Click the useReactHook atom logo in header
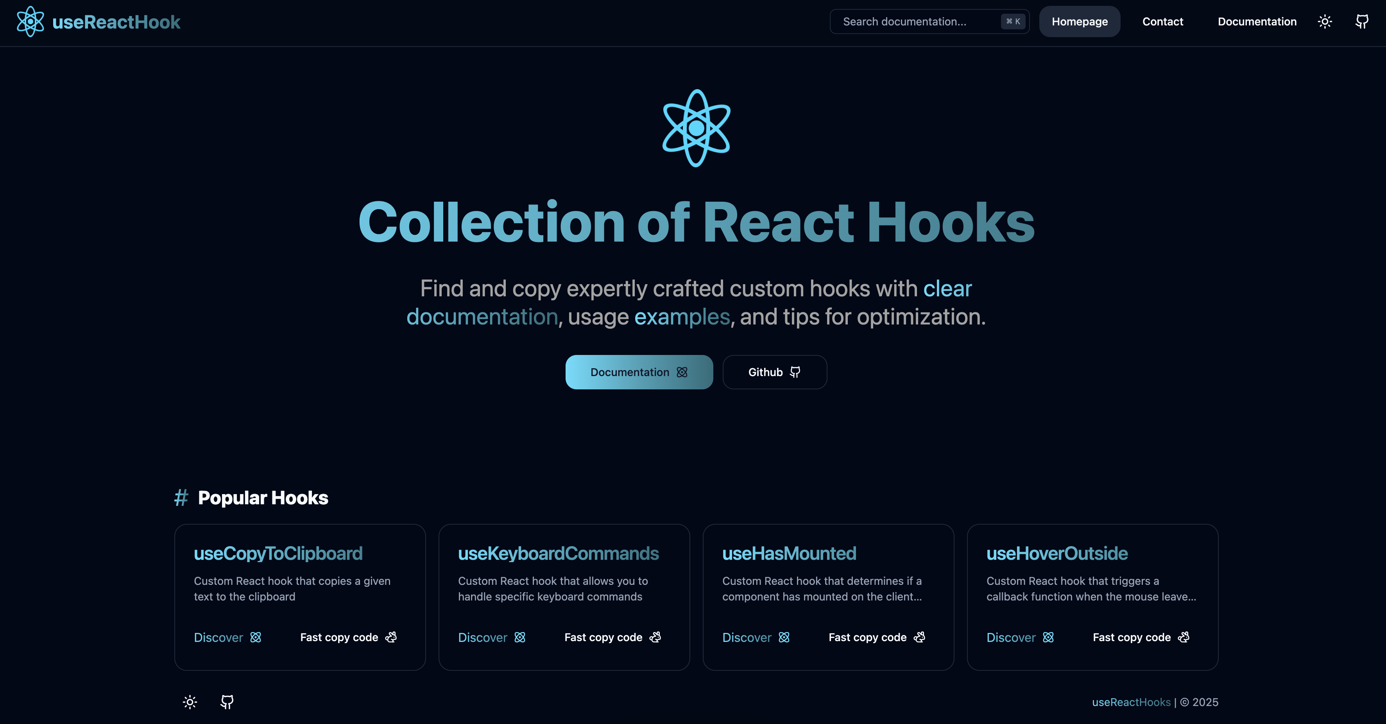The height and width of the screenshot is (724, 1386). pos(30,22)
